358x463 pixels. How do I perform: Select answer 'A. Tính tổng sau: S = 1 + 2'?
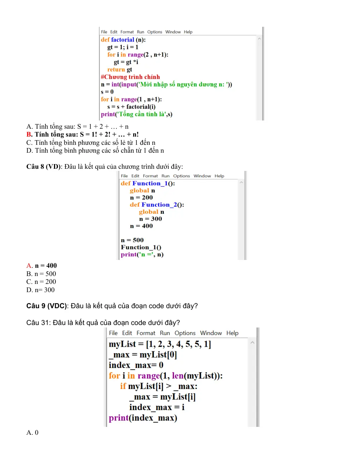(x=77, y=127)
